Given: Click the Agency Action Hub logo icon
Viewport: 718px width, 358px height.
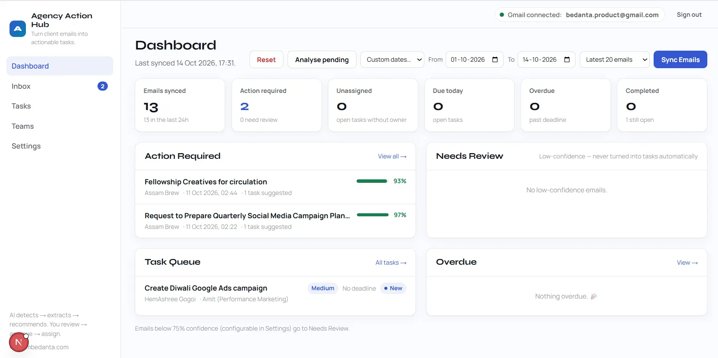Looking at the screenshot, I should click(18, 29).
